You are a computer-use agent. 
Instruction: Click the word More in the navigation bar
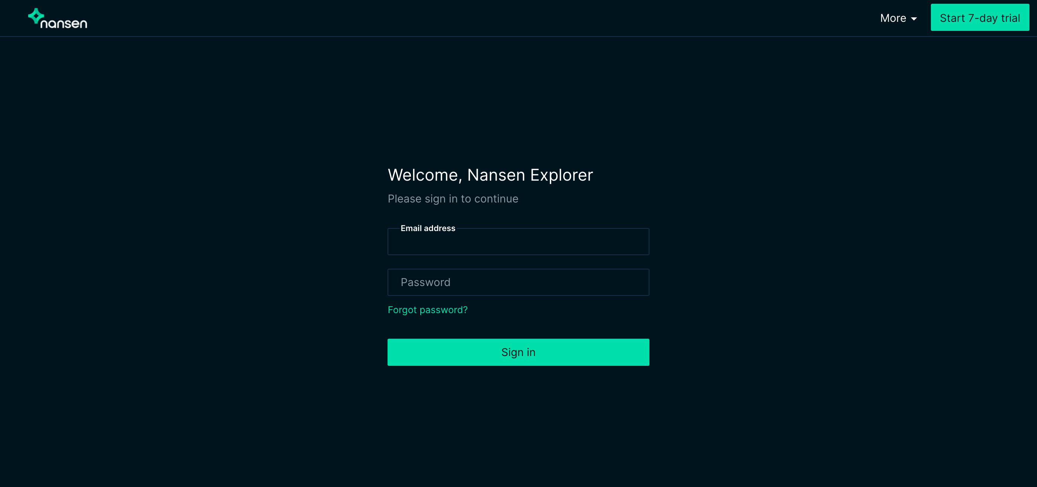pos(893,18)
